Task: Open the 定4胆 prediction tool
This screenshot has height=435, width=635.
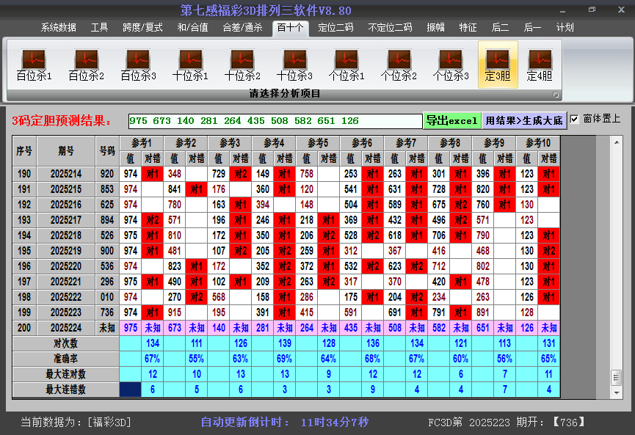Action: pos(540,65)
